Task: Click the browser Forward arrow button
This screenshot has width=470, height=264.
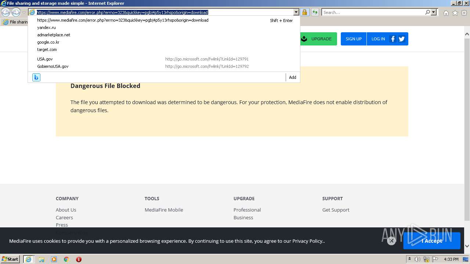Action: (x=16, y=12)
